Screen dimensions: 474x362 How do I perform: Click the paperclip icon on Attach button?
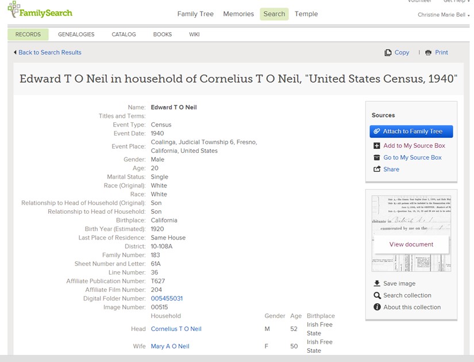pyautogui.click(x=377, y=131)
